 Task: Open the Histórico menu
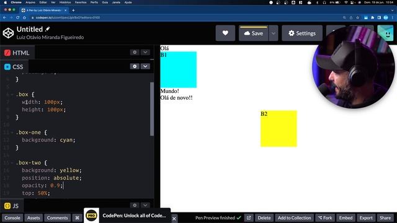point(65,2)
